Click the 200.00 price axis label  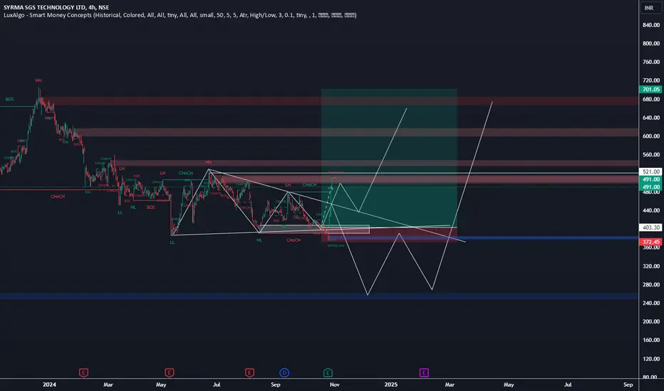[651, 321]
